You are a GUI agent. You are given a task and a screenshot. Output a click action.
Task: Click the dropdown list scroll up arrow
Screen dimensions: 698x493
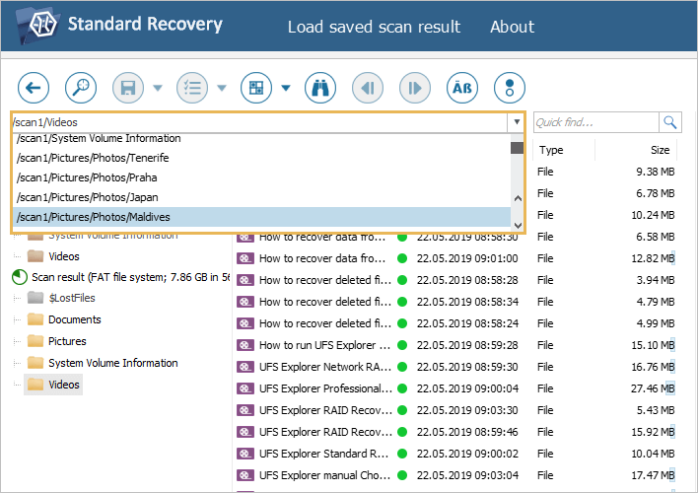pos(518,198)
